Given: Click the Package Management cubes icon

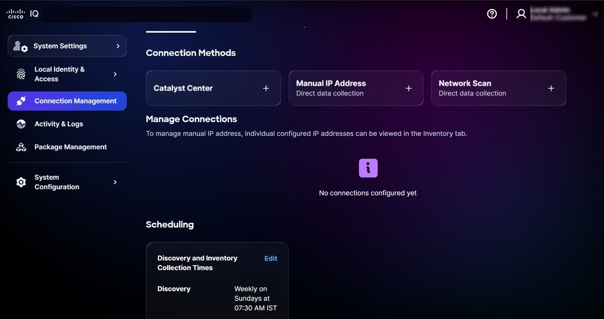Looking at the screenshot, I should [x=21, y=147].
